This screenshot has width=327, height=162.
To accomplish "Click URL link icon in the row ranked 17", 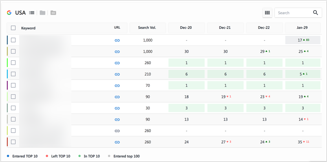I will click(117, 40).
